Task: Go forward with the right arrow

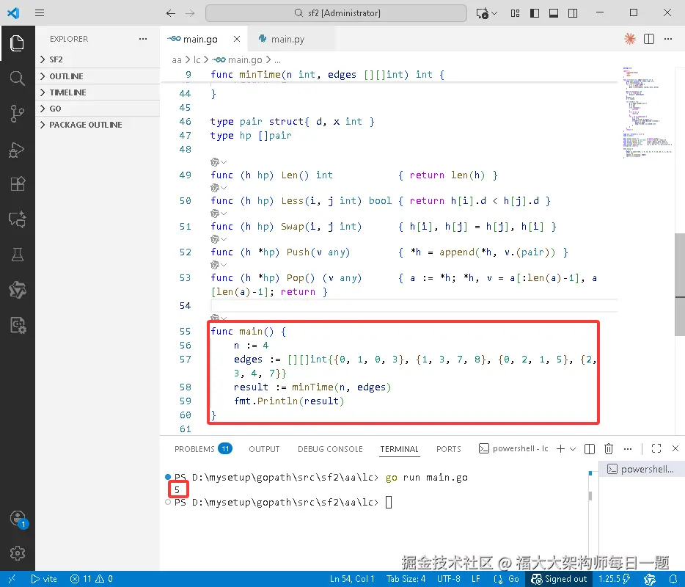Action: click(x=190, y=13)
